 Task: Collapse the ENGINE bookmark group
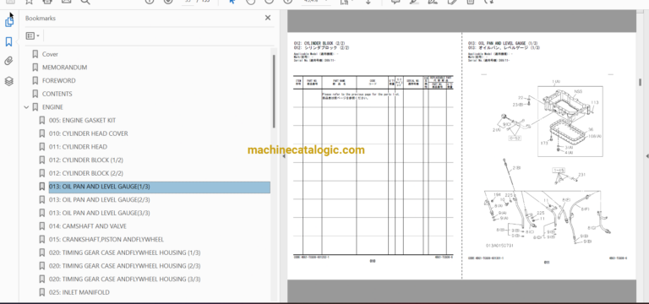[x=26, y=107]
